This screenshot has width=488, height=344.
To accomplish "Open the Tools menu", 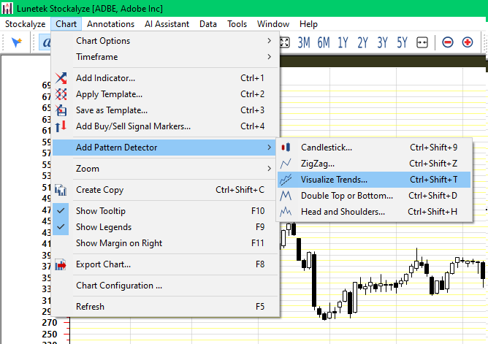I will click(237, 24).
